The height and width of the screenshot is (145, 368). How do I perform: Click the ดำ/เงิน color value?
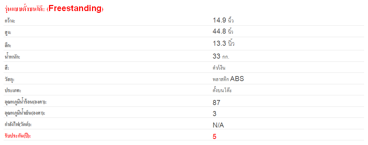(219, 68)
